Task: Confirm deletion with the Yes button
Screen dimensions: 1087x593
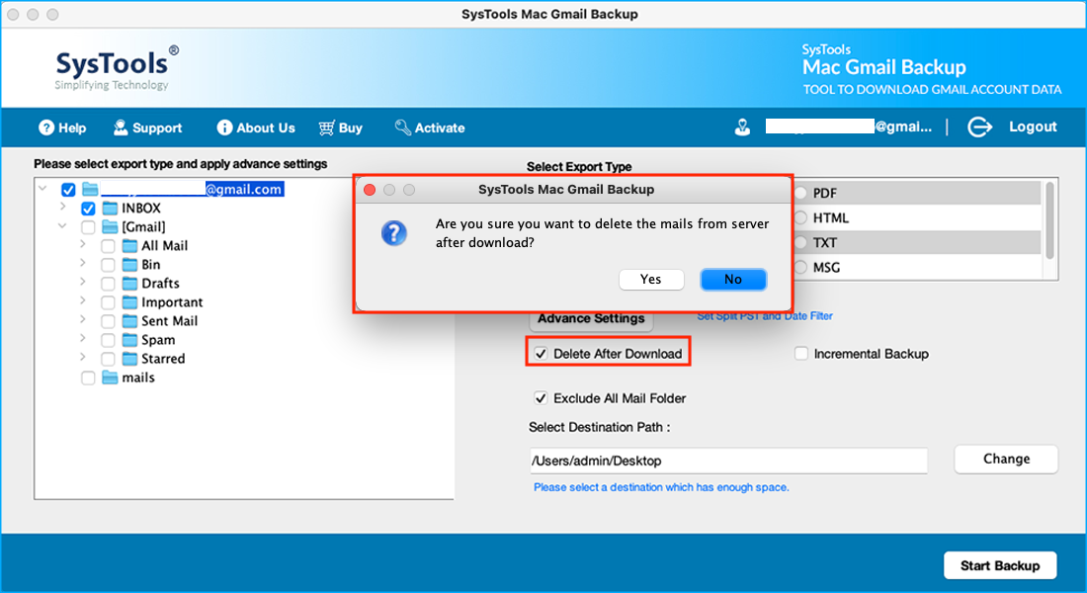Action: [x=651, y=279]
